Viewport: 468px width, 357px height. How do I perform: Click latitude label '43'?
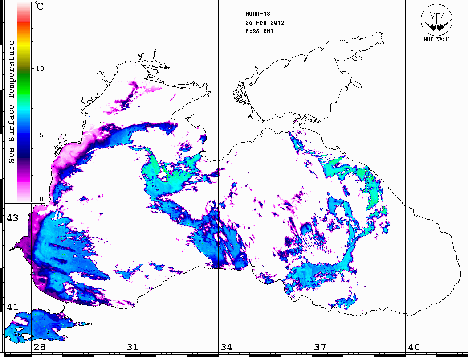pyautogui.click(x=12, y=218)
